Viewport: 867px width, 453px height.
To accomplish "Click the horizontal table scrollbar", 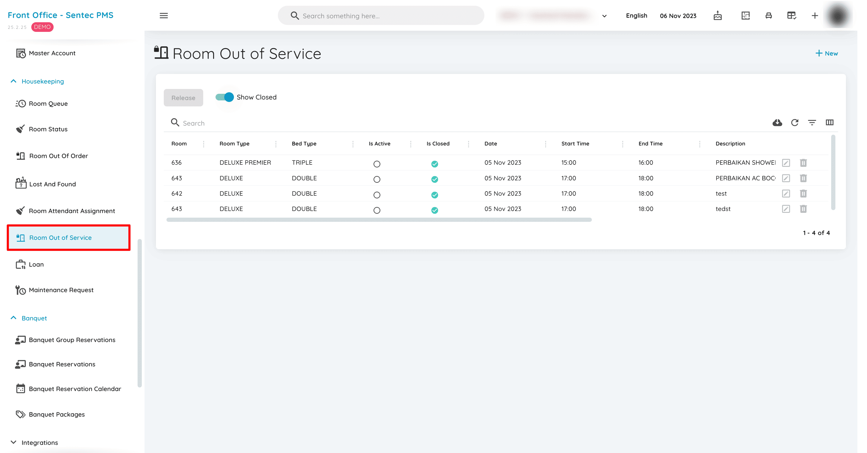I will coord(379,220).
